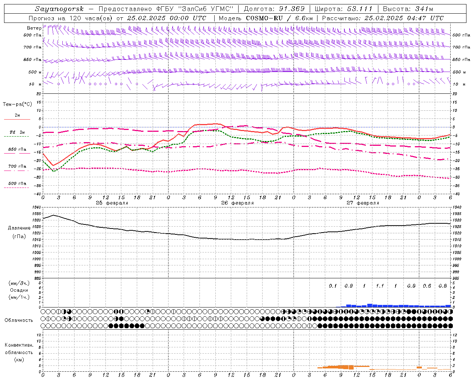This screenshot has height=378, width=472.
Task: Click the 0.1 precipitation amount value
Action: tap(333, 286)
